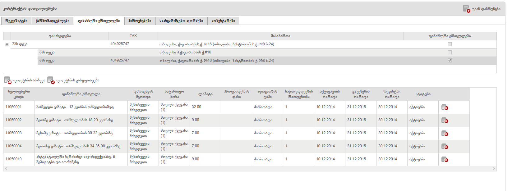Click the სტატუსი column header

point(423,94)
